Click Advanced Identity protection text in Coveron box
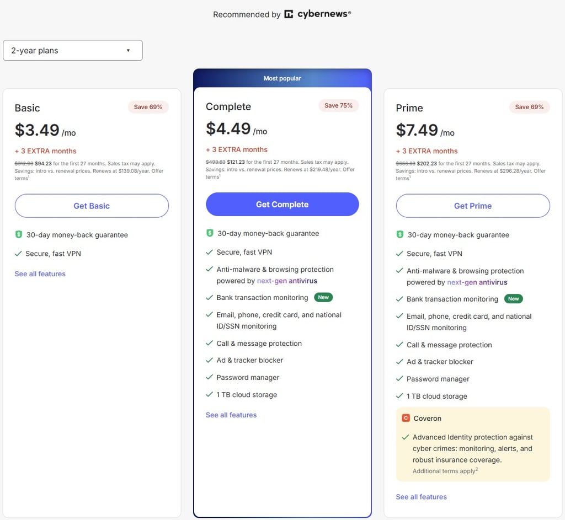565x520 pixels. [472, 448]
